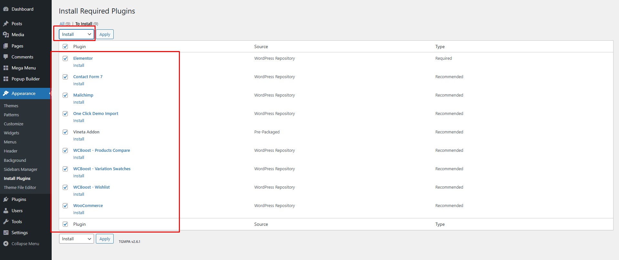The image size is (619, 260).
Task: Click Install under Mailchimp
Action: tap(79, 102)
